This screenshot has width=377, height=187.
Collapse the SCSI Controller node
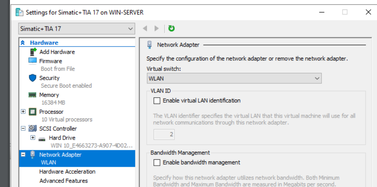(23, 129)
